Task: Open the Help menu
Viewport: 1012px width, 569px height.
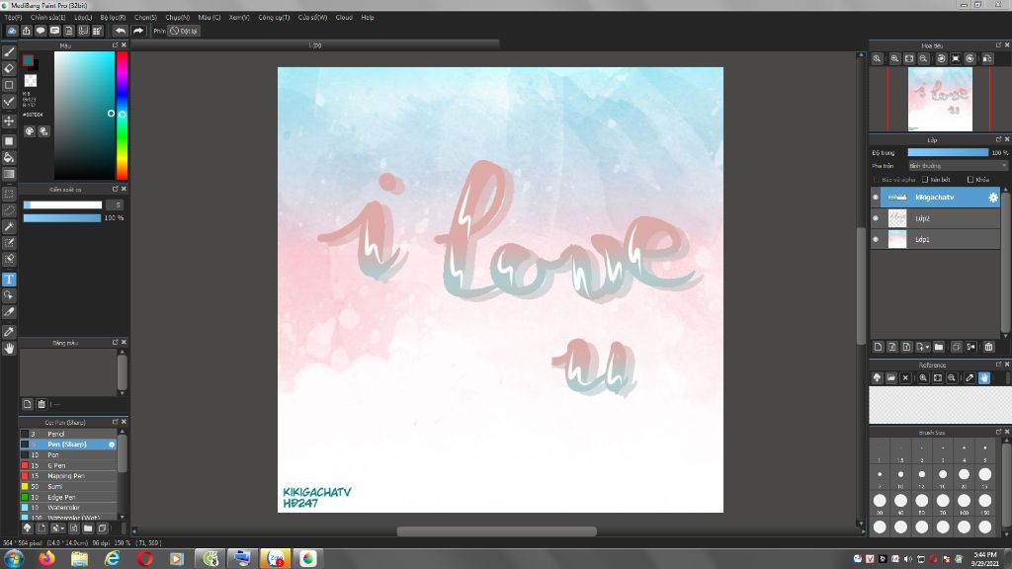Action: [x=368, y=18]
